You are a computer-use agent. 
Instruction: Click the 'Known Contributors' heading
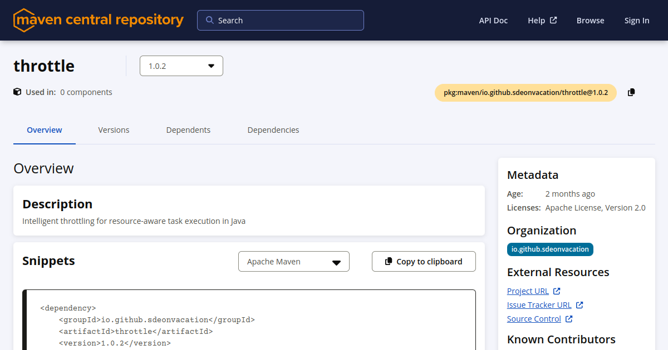coord(561,339)
